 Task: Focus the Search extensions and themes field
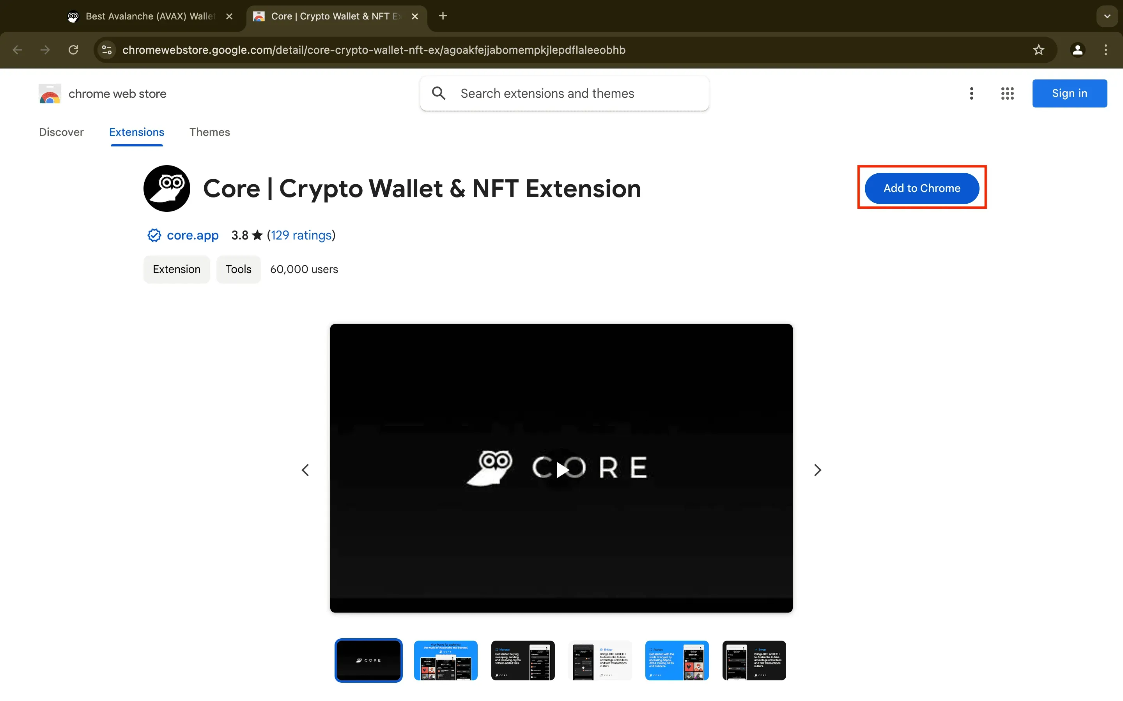(564, 93)
